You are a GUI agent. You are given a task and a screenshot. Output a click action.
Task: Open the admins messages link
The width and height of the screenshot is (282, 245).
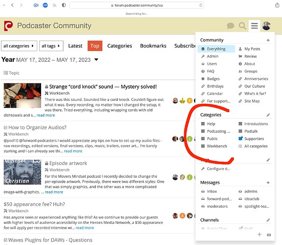tap(251, 192)
